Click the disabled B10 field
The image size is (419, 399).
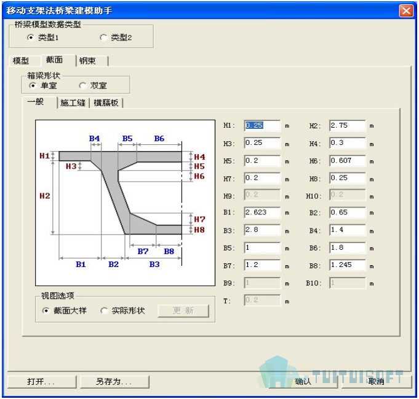coord(348,283)
